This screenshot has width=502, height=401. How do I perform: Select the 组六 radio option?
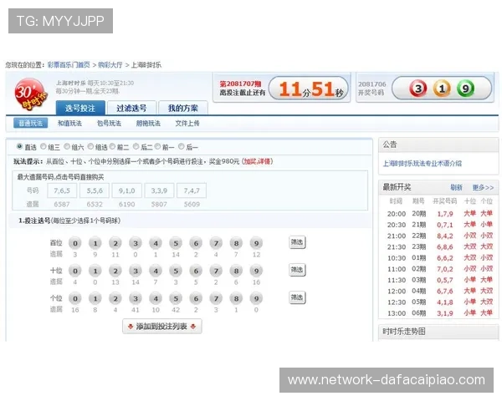(67, 146)
